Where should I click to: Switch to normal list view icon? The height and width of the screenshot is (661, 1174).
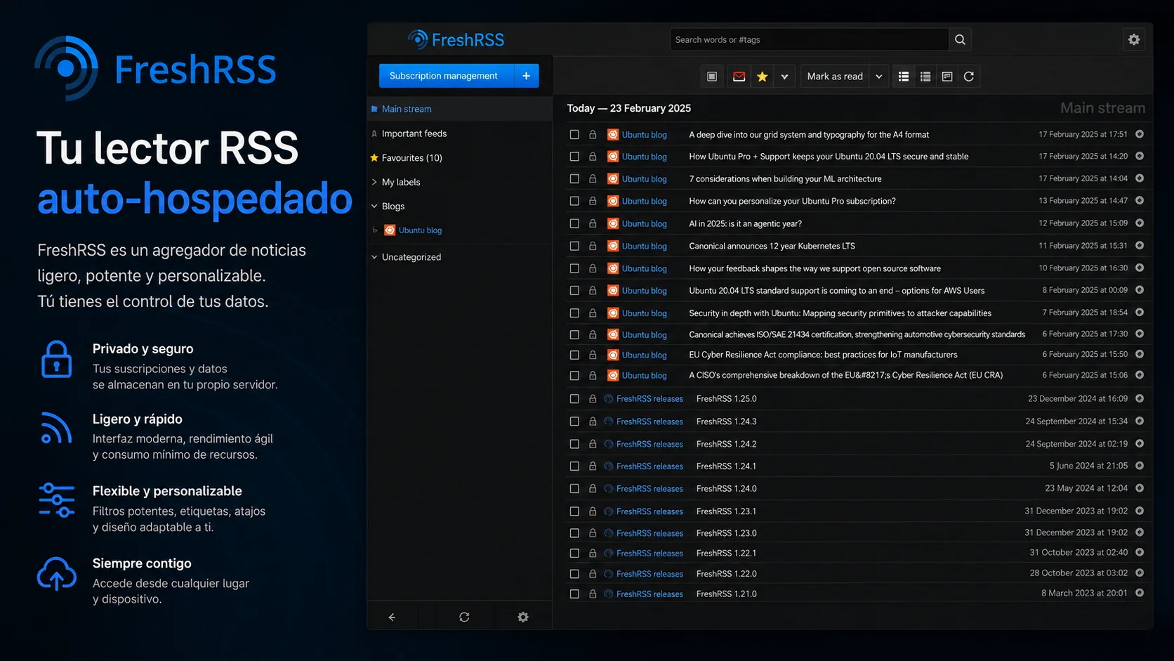click(x=904, y=77)
